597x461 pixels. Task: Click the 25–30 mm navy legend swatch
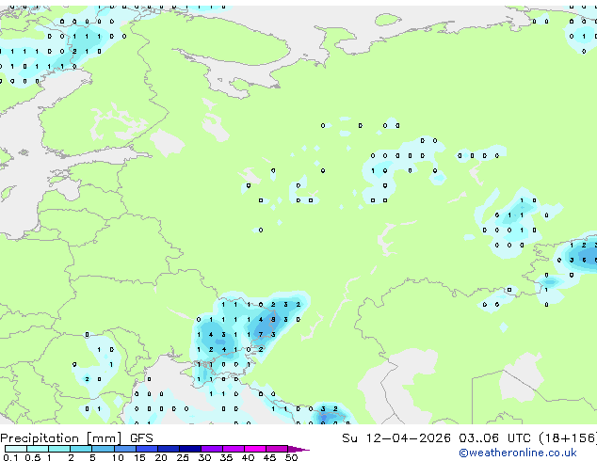click(190, 449)
